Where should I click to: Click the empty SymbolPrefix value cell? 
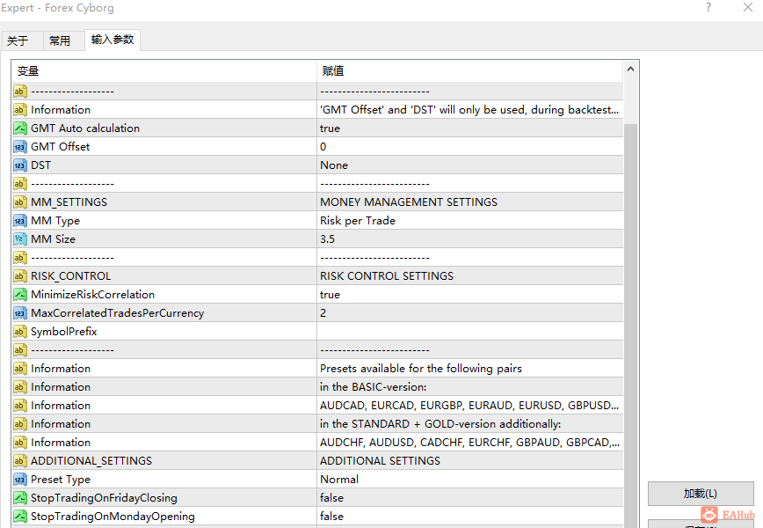tap(470, 332)
